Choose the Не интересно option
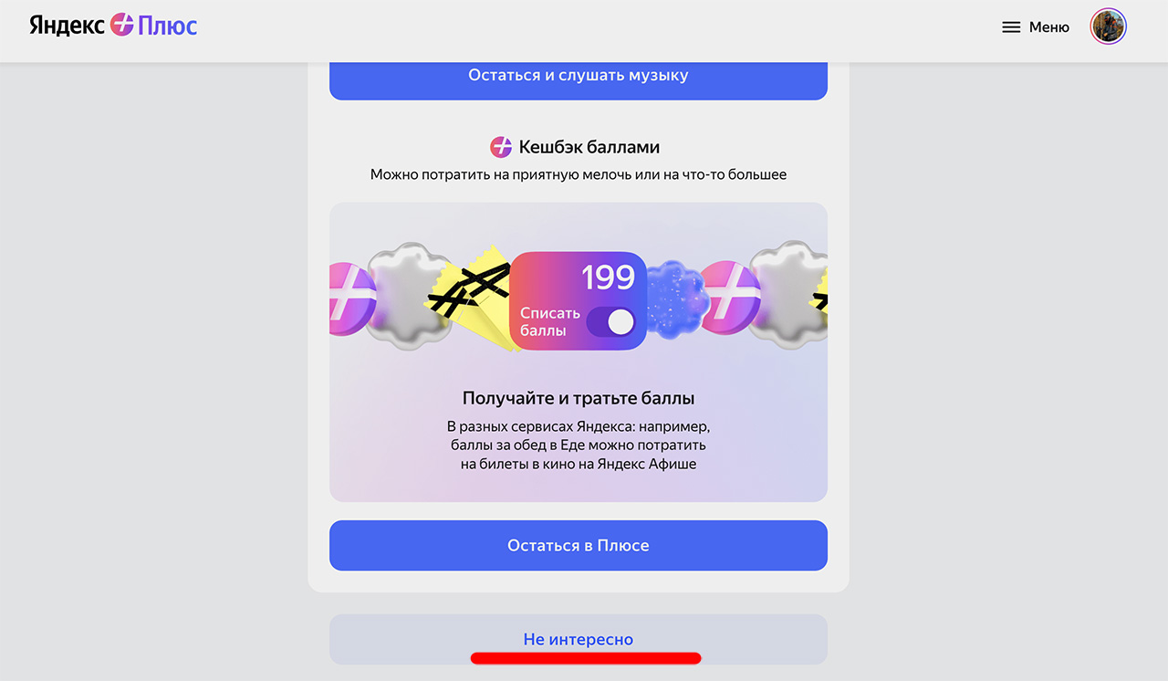Viewport: 1168px width, 681px height. point(578,639)
